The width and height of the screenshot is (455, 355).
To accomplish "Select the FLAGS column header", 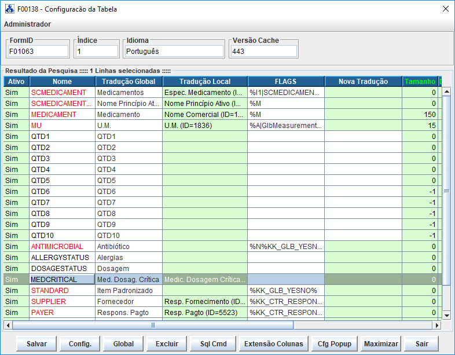I will (x=285, y=82).
